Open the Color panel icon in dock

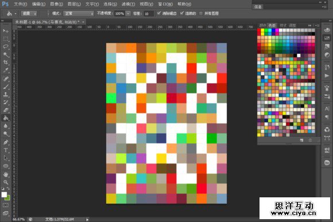click(327, 30)
